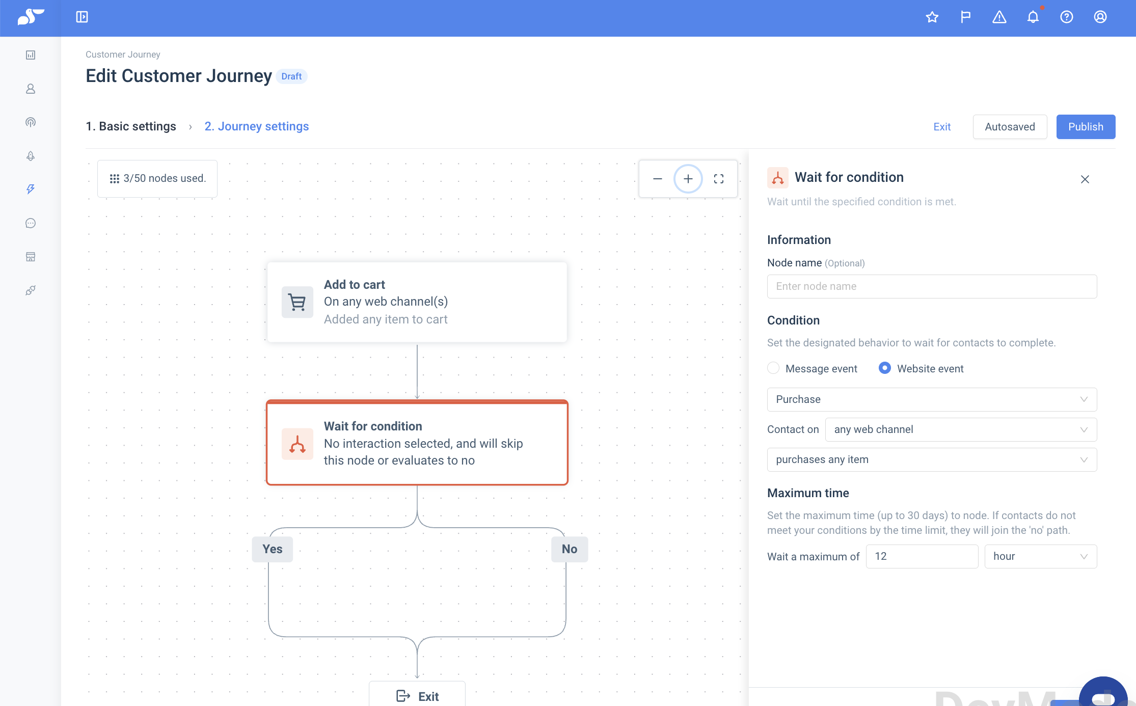The image size is (1136, 706).
Task: Open the dashboard chart icon in sidebar
Action: (x=31, y=55)
